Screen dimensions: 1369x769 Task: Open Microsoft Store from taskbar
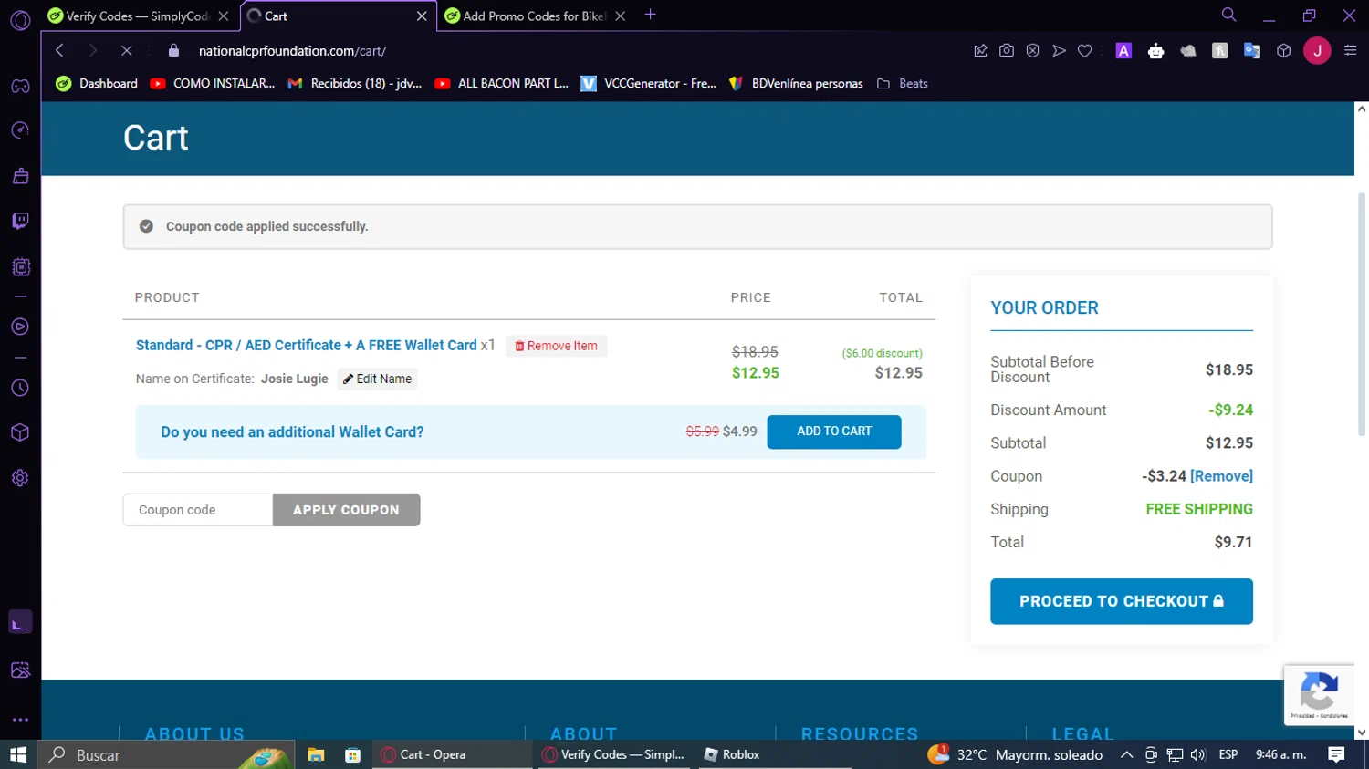352,754
